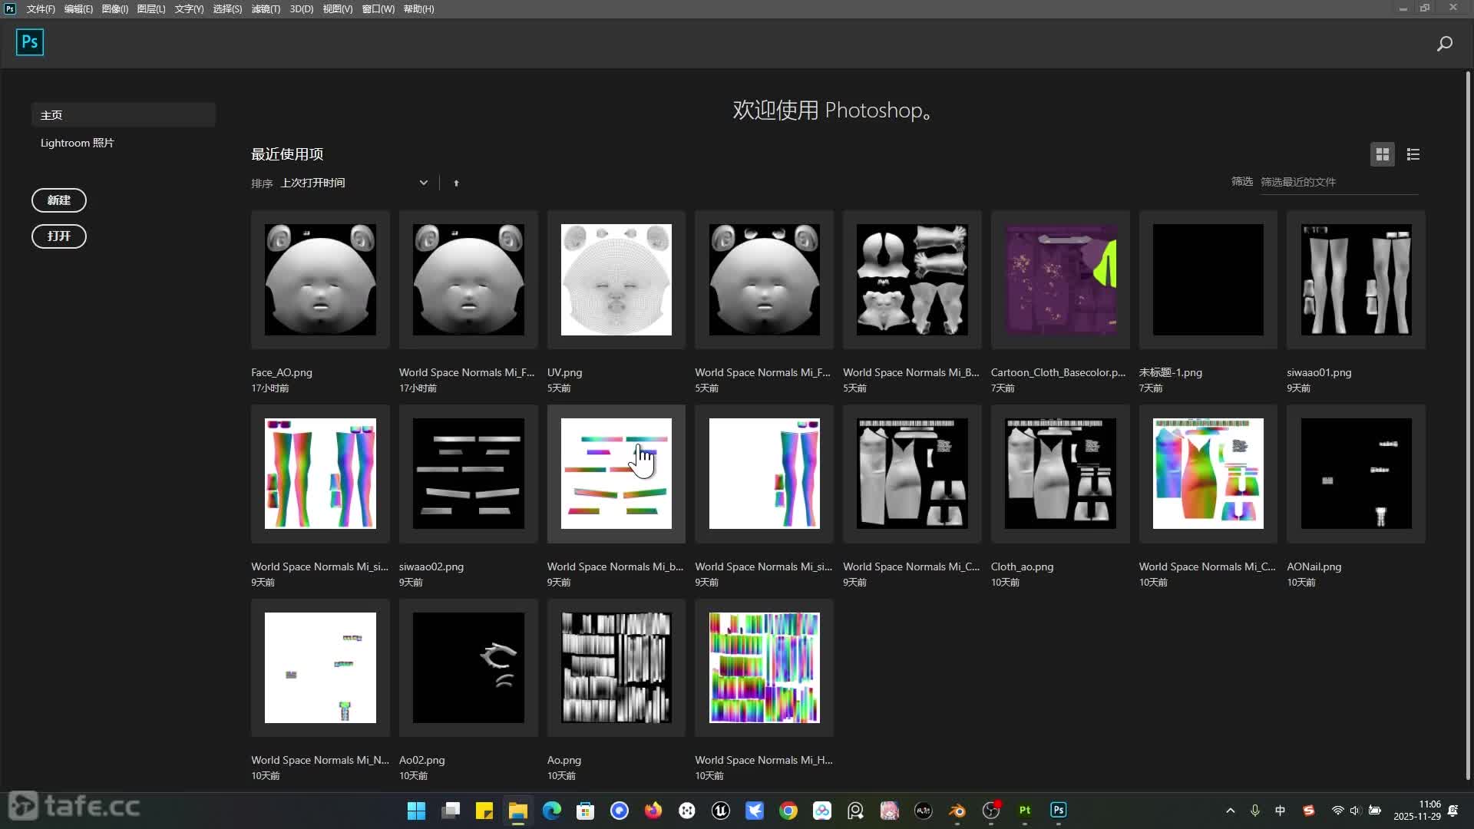This screenshot has width=1474, height=829.
Task: Switch to list view of recent files
Action: pos(1413,154)
